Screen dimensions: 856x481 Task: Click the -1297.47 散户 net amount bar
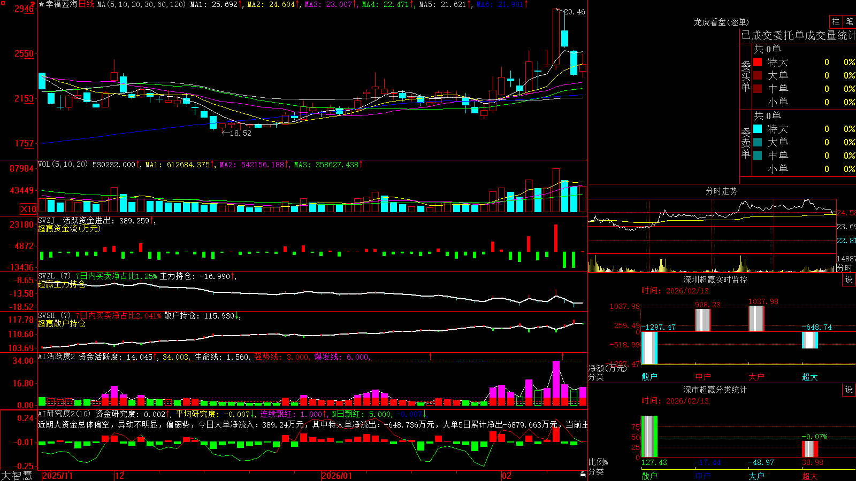pos(649,348)
